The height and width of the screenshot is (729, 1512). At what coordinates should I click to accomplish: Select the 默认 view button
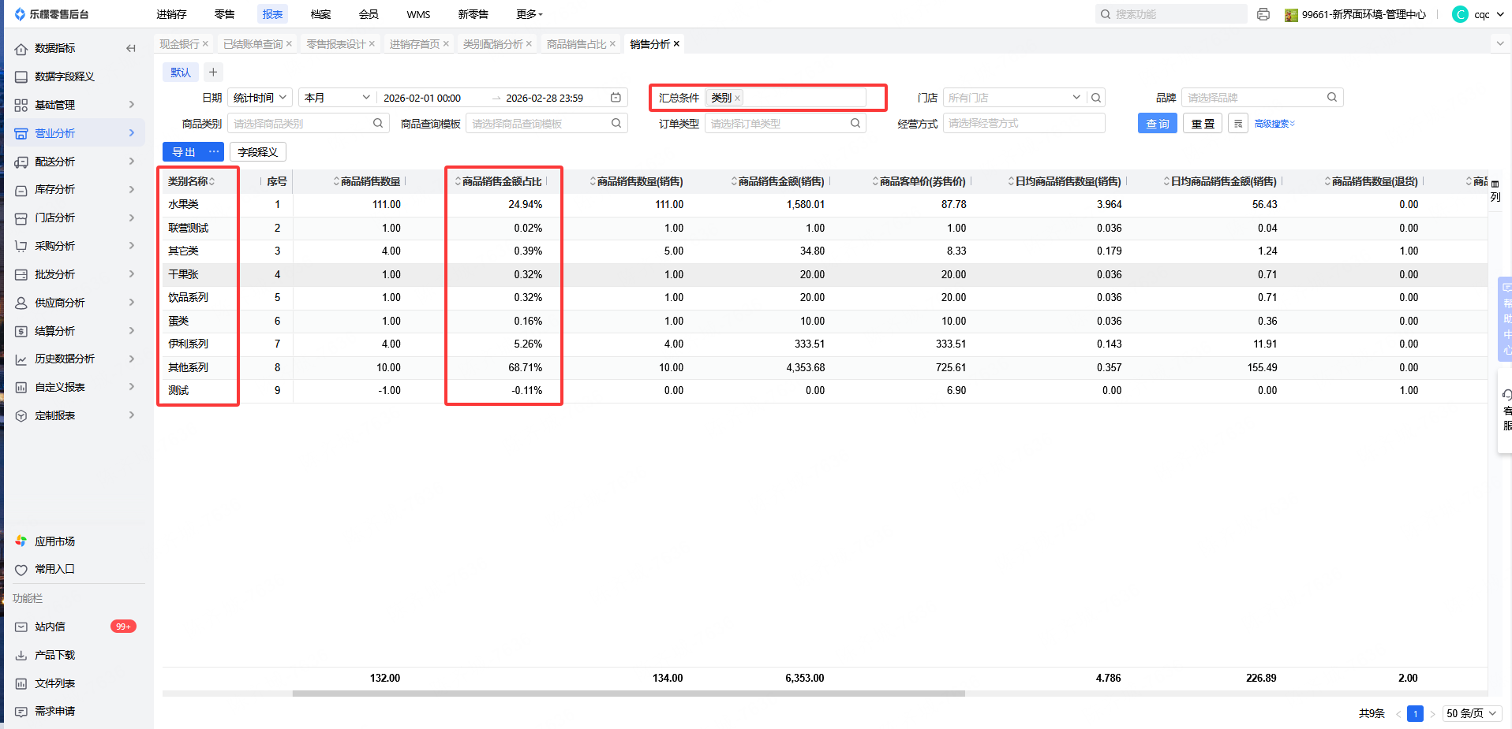[x=181, y=73]
